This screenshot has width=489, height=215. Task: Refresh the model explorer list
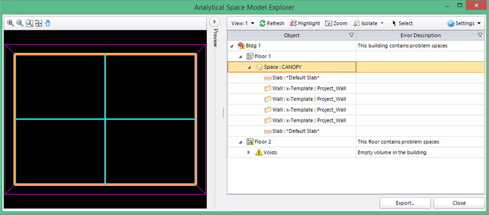tap(272, 23)
